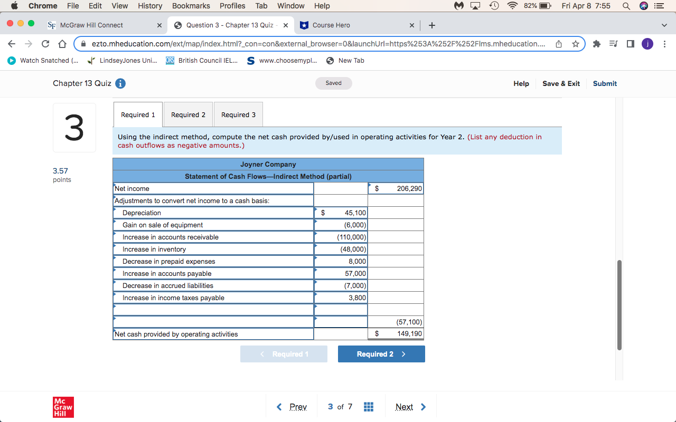
Task: Switch to the Required 2 tab
Action: (x=188, y=114)
